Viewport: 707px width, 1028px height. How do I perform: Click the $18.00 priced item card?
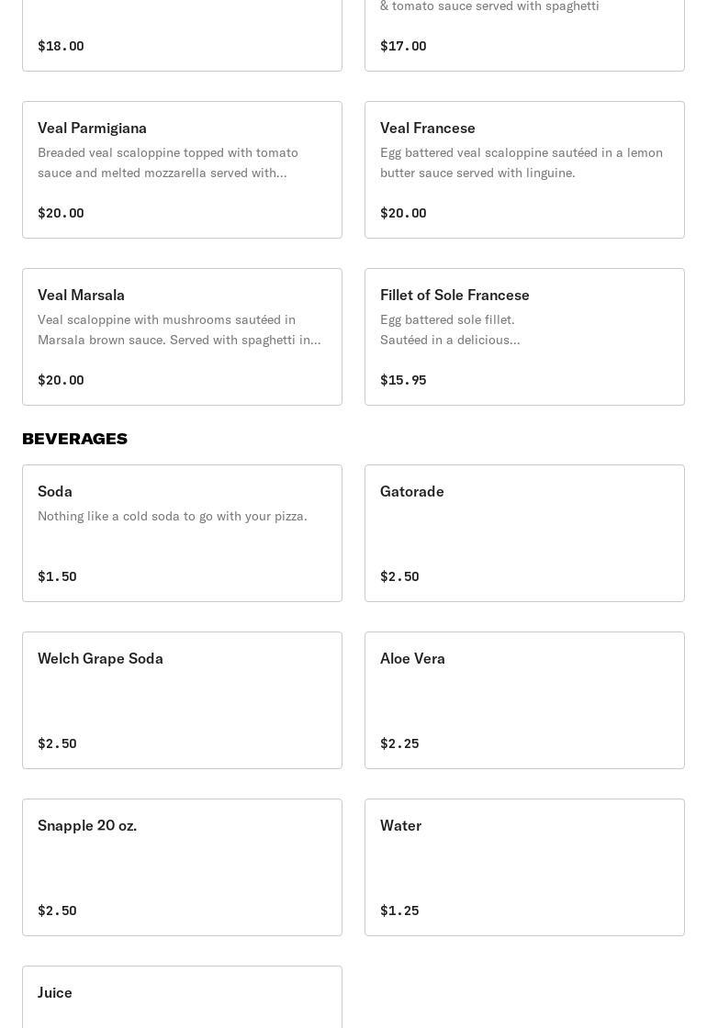tap(182, 37)
